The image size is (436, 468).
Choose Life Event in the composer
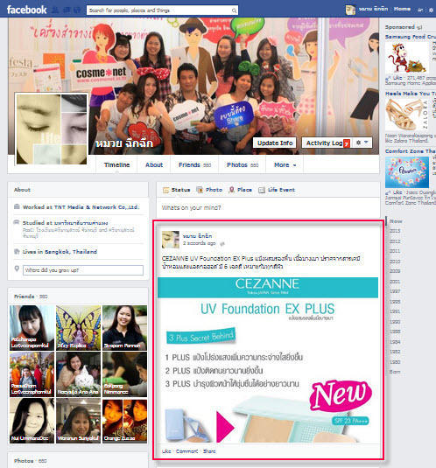[x=277, y=190]
